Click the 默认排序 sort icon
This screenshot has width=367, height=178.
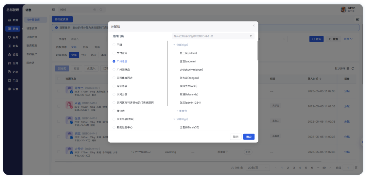348,69
